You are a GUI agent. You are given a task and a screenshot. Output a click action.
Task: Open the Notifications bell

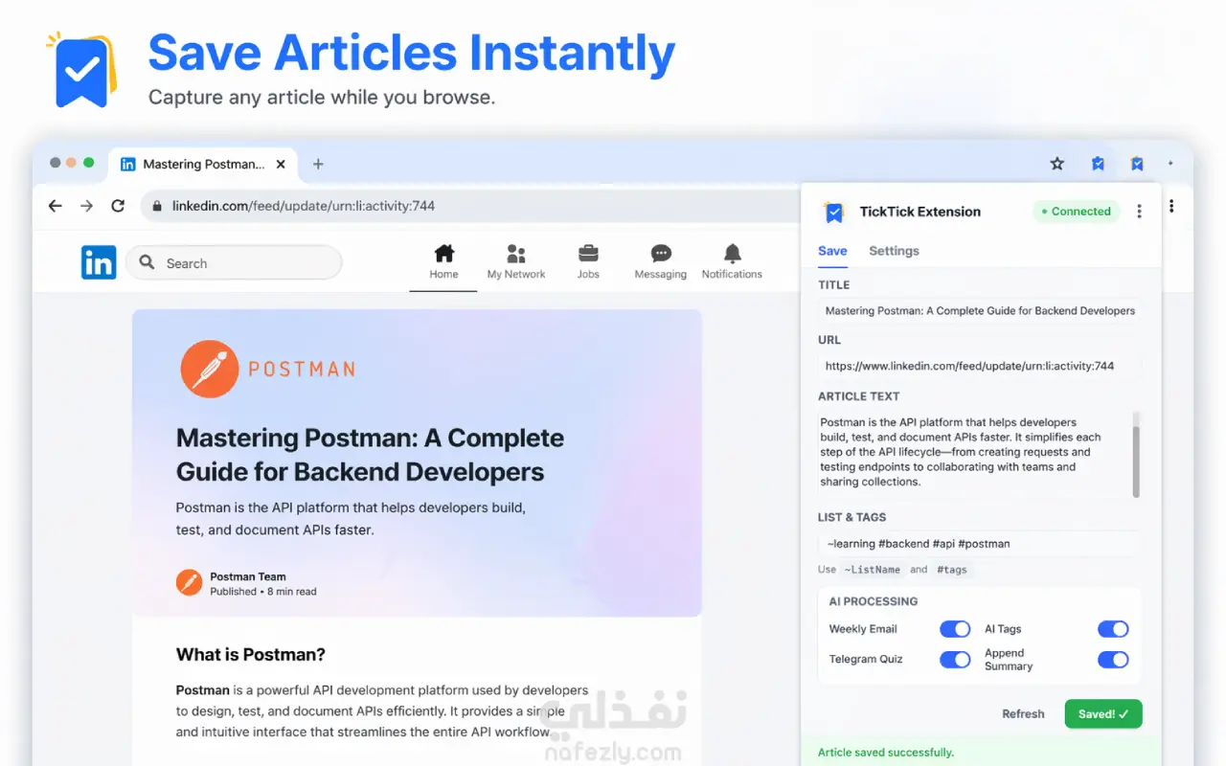732,261
